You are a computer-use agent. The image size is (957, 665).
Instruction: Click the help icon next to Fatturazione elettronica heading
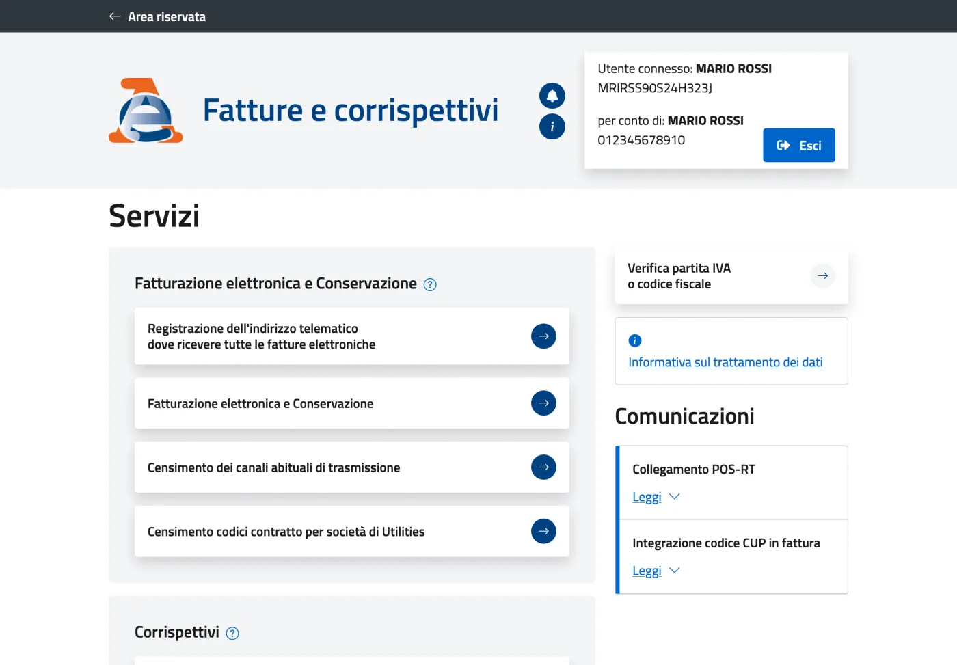click(430, 284)
